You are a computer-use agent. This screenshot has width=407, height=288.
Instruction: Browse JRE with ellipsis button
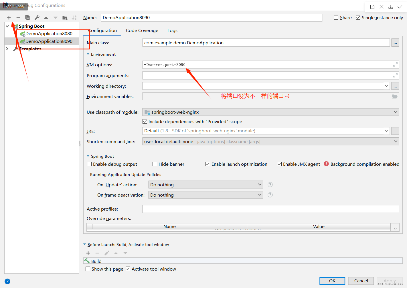click(395, 131)
